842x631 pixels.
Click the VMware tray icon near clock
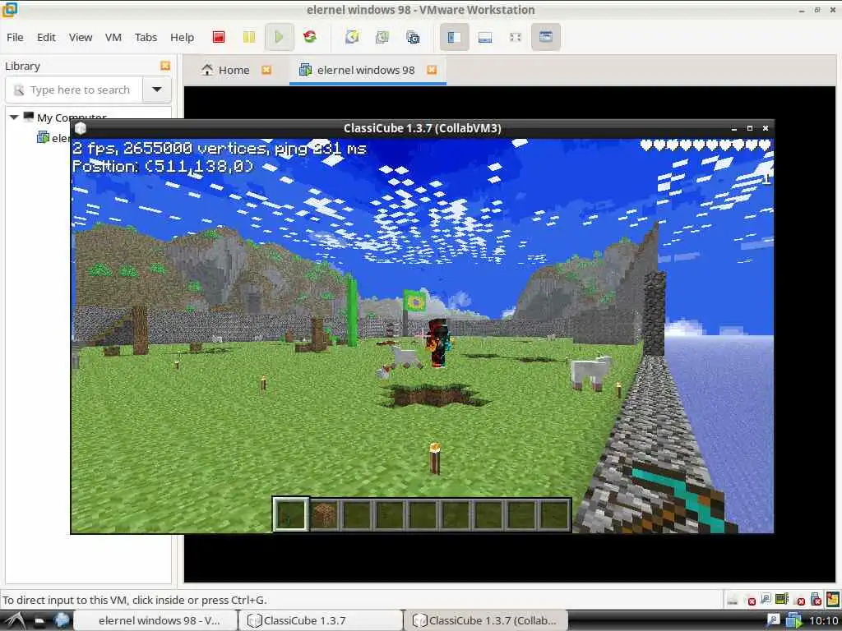click(793, 620)
